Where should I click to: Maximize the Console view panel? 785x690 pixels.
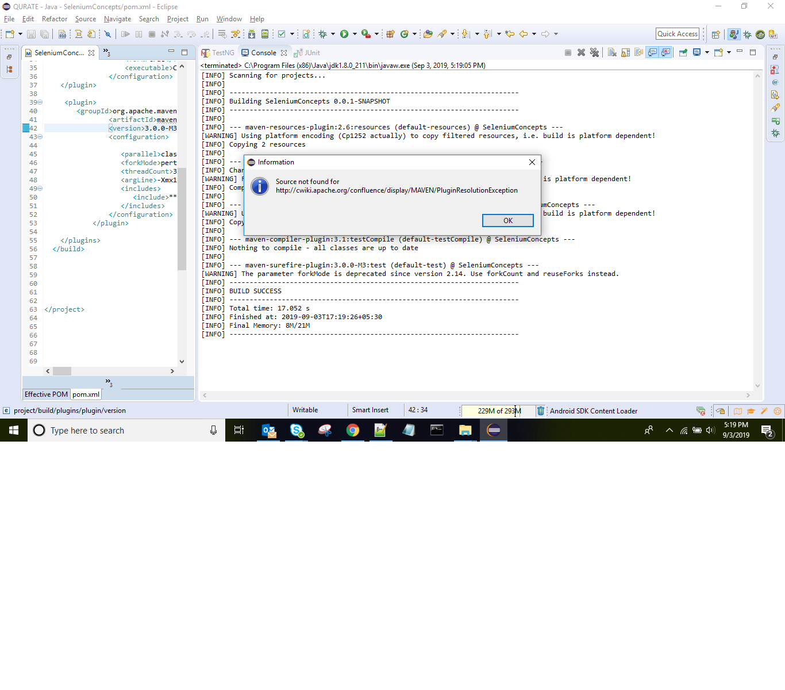pyautogui.click(x=753, y=52)
